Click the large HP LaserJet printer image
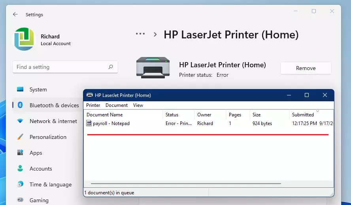 click(x=153, y=67)
